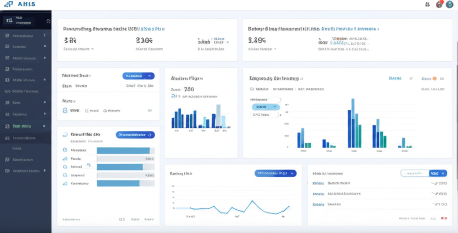This screenshot has height=233, width=458.
Task: Expand the chevron dropdown in bar chart header
Action: (411, 78)
